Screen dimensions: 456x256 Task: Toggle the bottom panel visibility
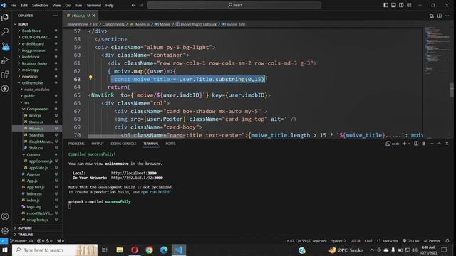coord(393,5)
